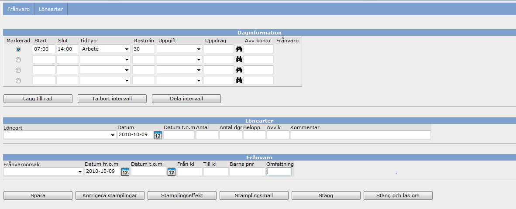Open Uppdrag search binoculars in third row
The image size is (516, 209).
pos(239,70)
